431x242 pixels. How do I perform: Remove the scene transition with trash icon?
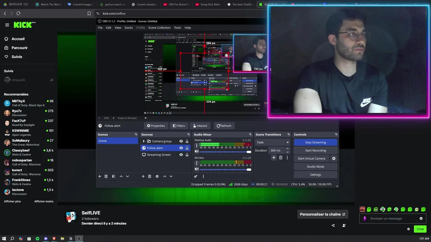280,158
